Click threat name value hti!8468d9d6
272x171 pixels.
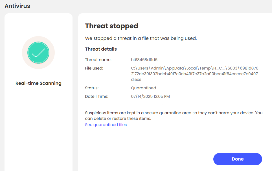click(x=144, y=60)
